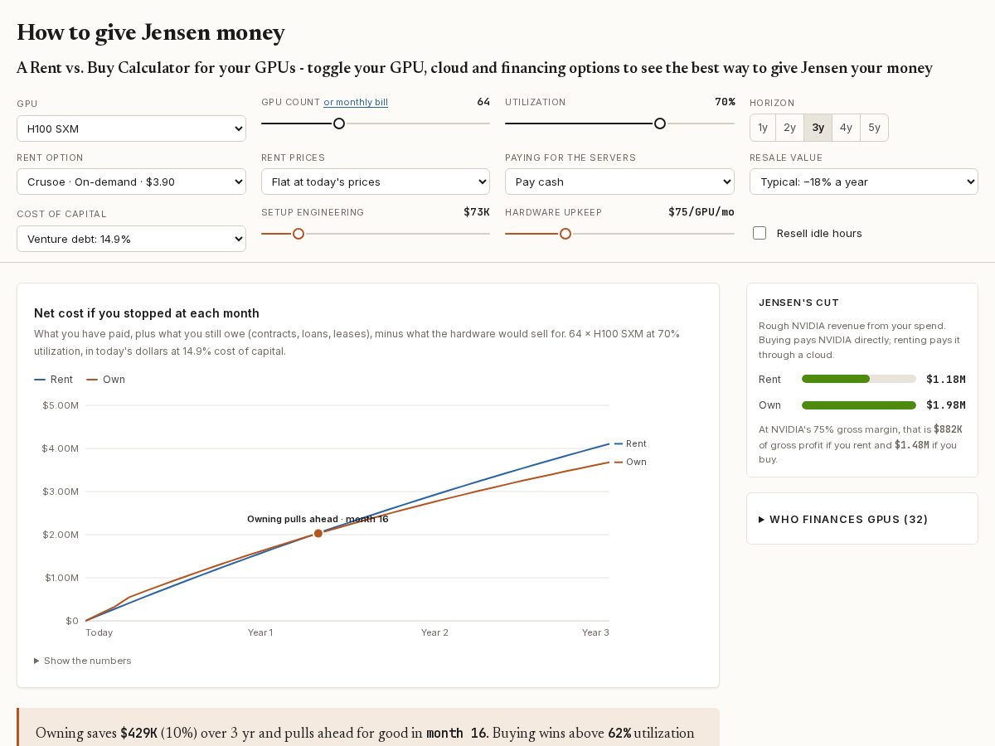Open the Paying for the Servers dropdown

click(x=619, y=182)
